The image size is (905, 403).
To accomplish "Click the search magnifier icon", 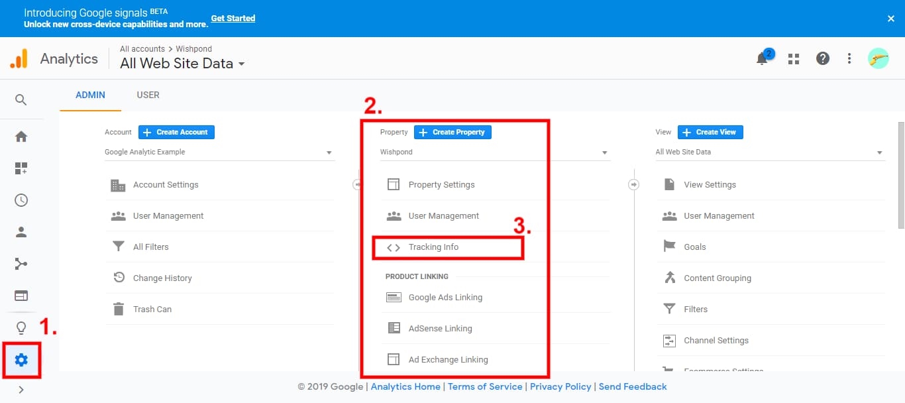I will [x=21, y=100].
